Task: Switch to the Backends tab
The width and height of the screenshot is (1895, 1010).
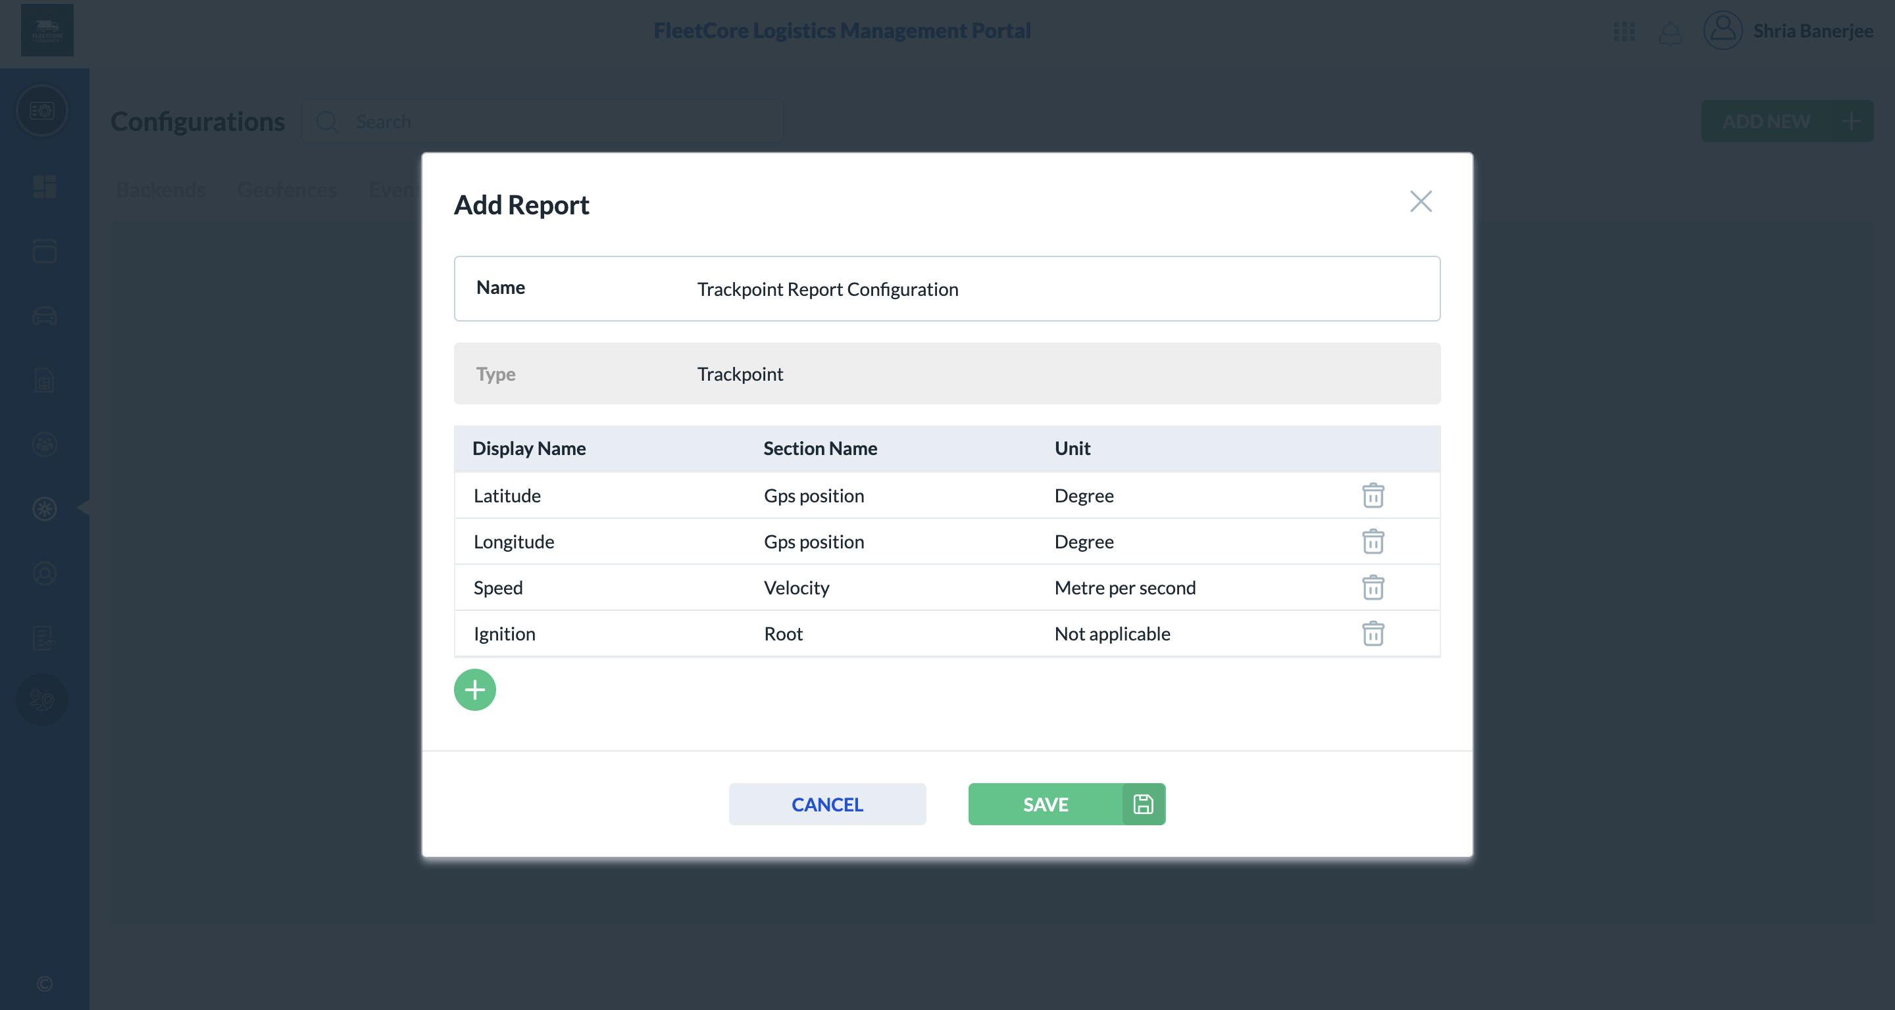Action: click(x=161, y=189)
